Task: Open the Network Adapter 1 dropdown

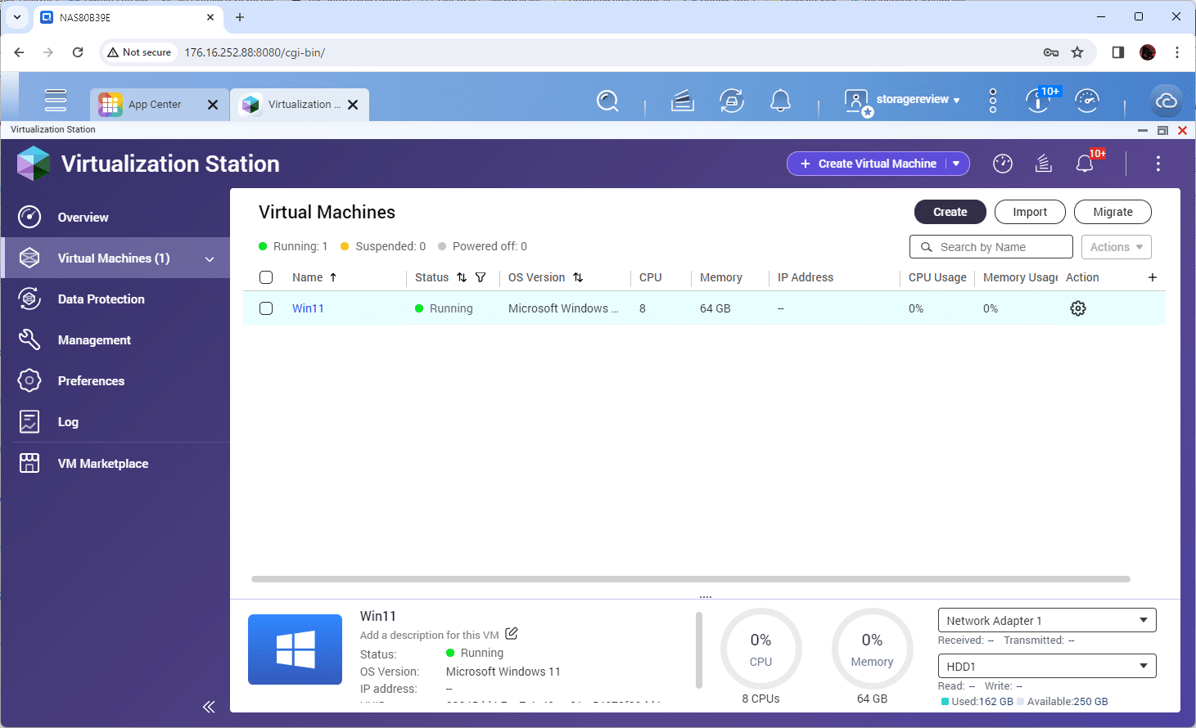Action: pos(1047,620)
